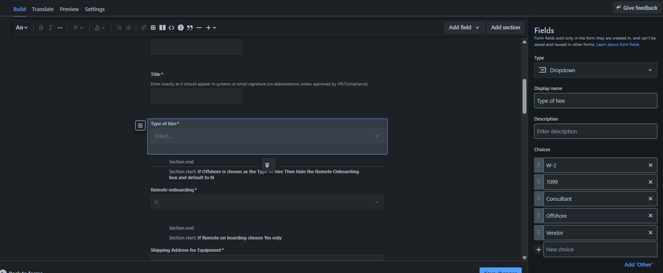Remove the W-2 choice
The image size is (663, 273).
pyautogui.click(x=650, y=165)
